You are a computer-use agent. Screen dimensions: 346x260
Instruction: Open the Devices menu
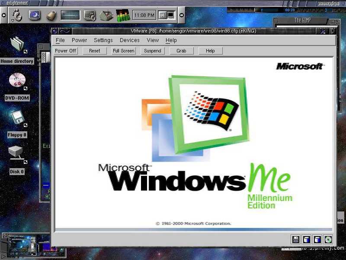[x=129, y=40]
